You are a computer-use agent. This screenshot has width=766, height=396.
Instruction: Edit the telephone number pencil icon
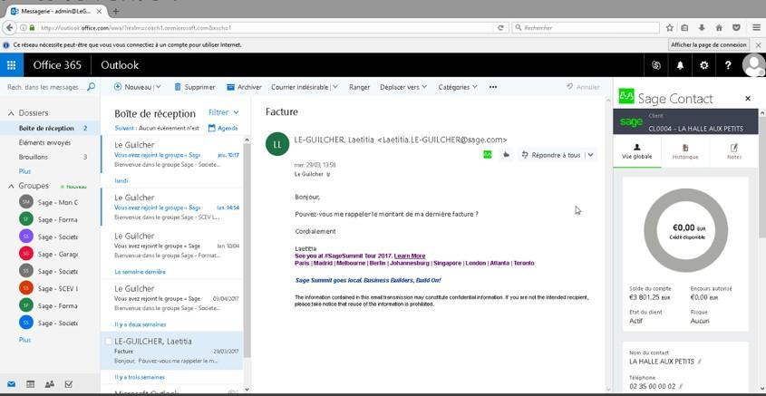(680, 387)
